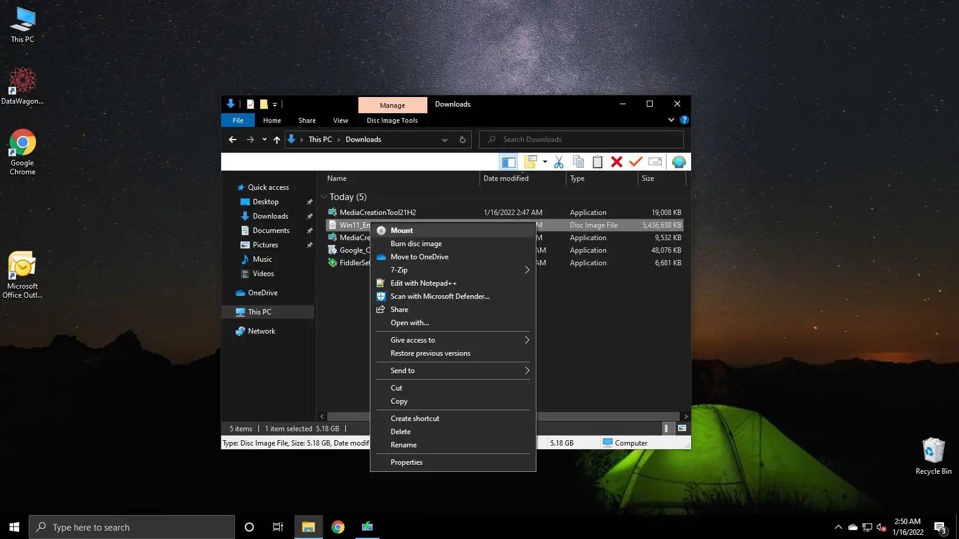Viewport: 959px width, 539px height.
Task: Choose Open with... option
Action: 453,323
